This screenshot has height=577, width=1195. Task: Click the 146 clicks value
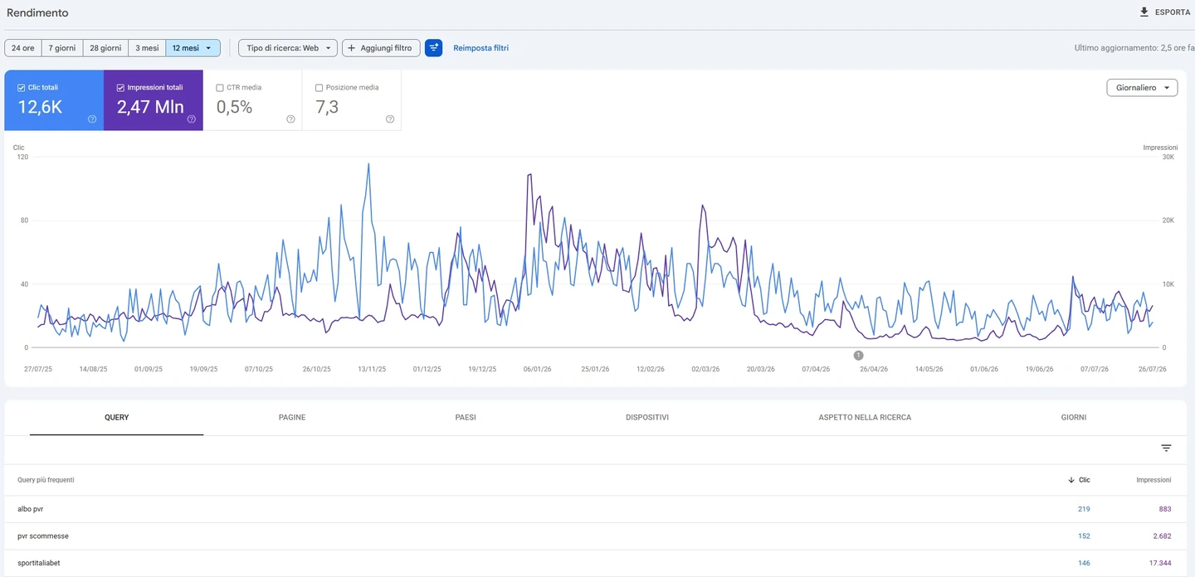click(1084, 563)
